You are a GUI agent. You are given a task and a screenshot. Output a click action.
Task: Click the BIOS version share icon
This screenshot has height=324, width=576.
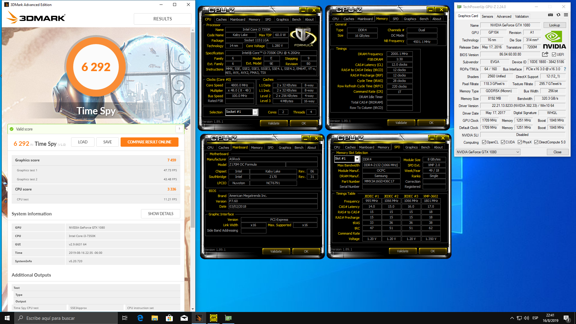[x=545, y=54]
